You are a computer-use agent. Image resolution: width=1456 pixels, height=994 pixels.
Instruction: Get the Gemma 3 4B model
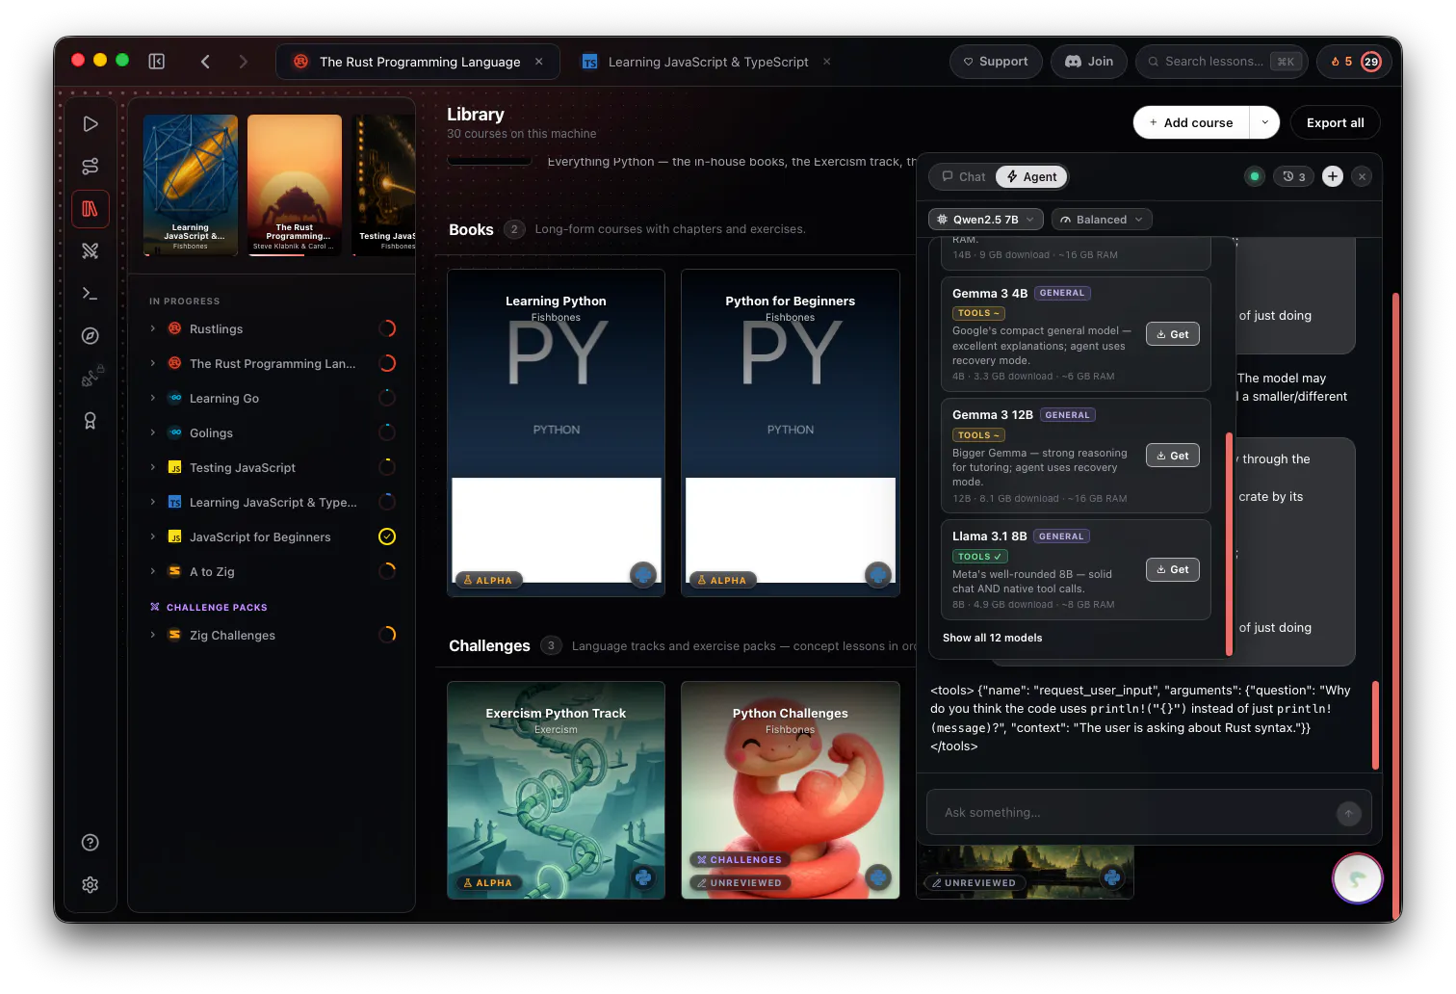coord(1173,334)
